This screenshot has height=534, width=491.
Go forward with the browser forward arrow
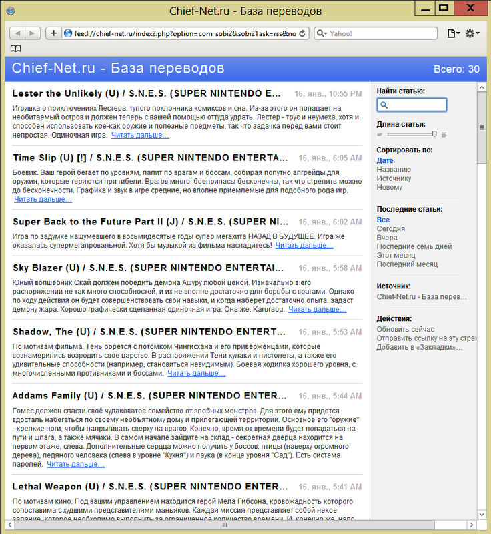pos(32,33)
